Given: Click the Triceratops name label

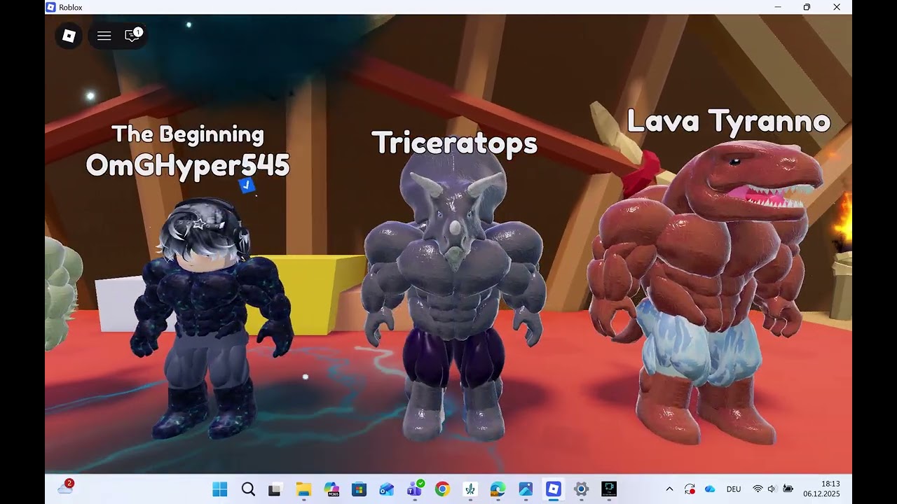Looking at the screenshot, I should 454,143.
